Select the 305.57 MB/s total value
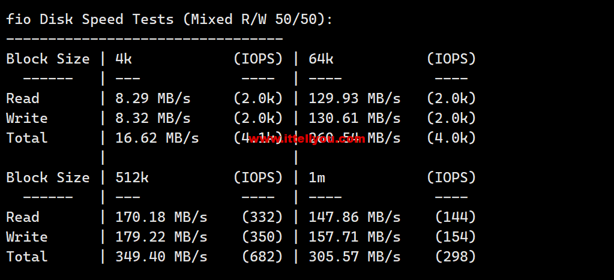614x280 pixels. coord(354,257)
